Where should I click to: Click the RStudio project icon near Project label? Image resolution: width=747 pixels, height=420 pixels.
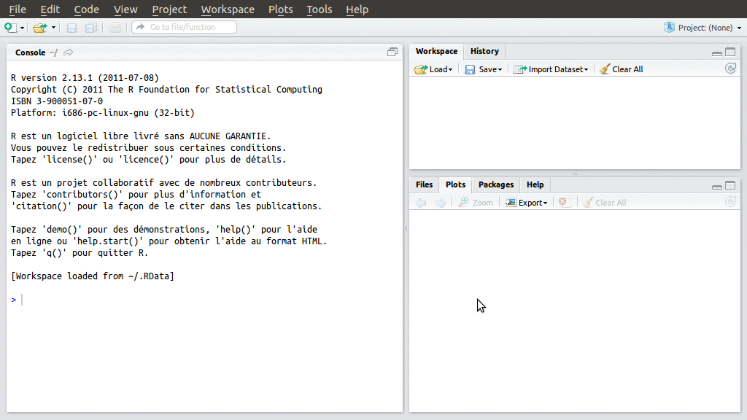(x=669, y=27)
